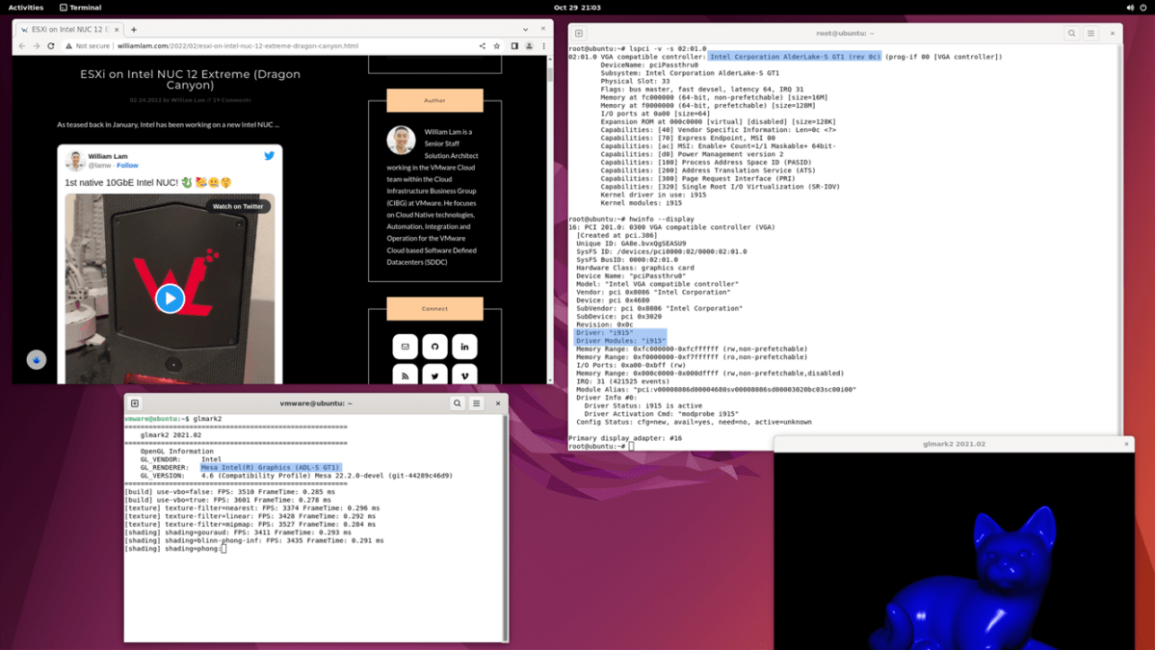The width and height of the screenshot is (1155, 650).
Task: Play the embedded tweet video
Action: pyautogui.click(x=170, y=299)
